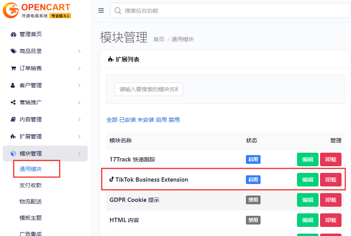Viewport: 351px width, 236px height.
Task: Select 物流配送 submenu item
Action: click(31, 201)
